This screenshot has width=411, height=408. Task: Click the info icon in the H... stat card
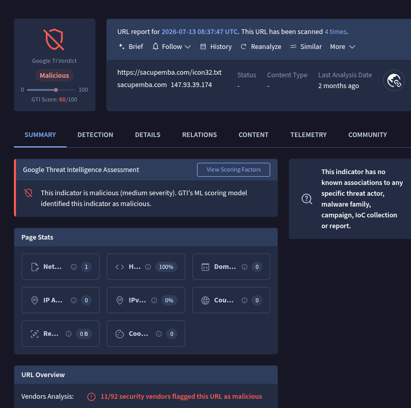tap(148, 267)
